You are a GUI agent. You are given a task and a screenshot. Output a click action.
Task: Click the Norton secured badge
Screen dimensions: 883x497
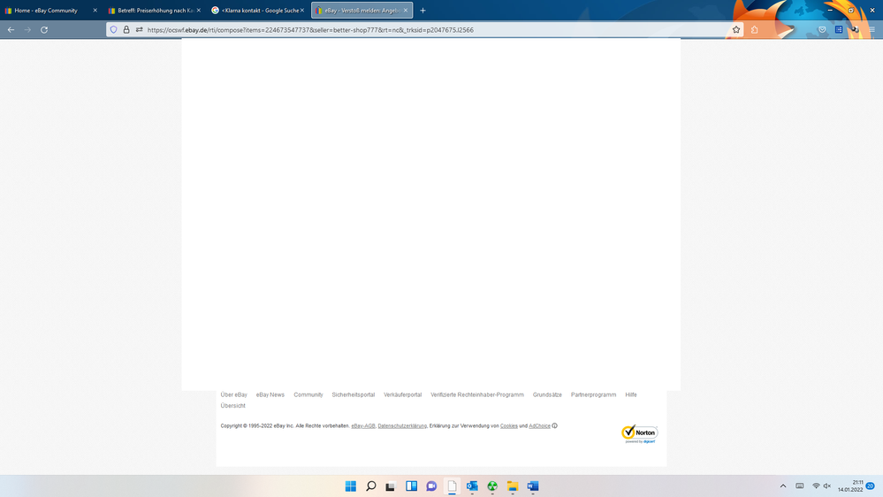point(640,433)
